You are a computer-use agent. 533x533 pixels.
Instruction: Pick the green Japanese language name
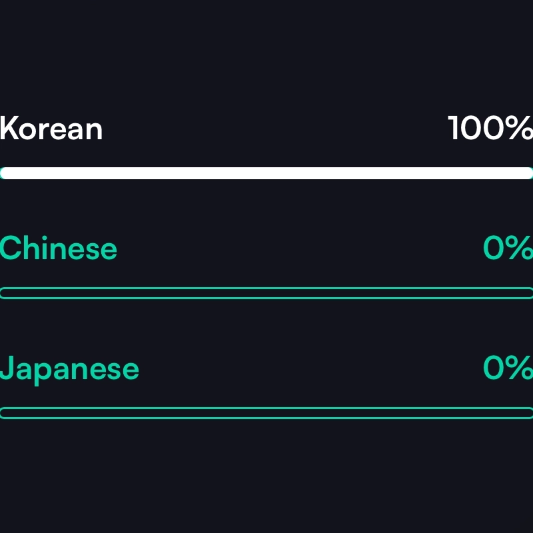(x=69, y=368)
